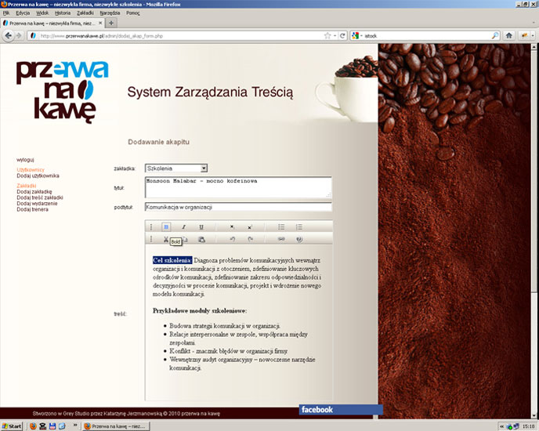Redo the last edit in editor
This screenshot has width=539, height=431.
coord(250,239)
